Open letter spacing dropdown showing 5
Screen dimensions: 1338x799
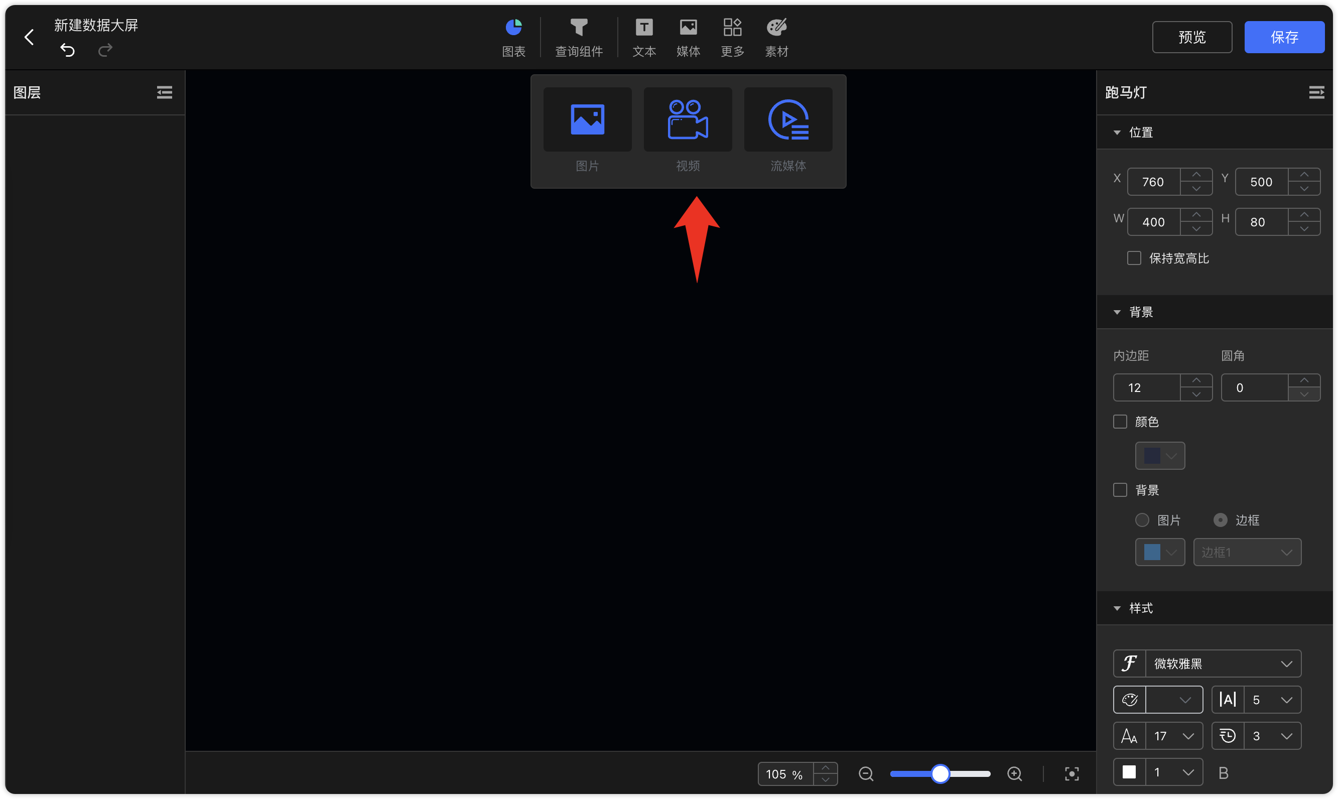pos(1272,700)
